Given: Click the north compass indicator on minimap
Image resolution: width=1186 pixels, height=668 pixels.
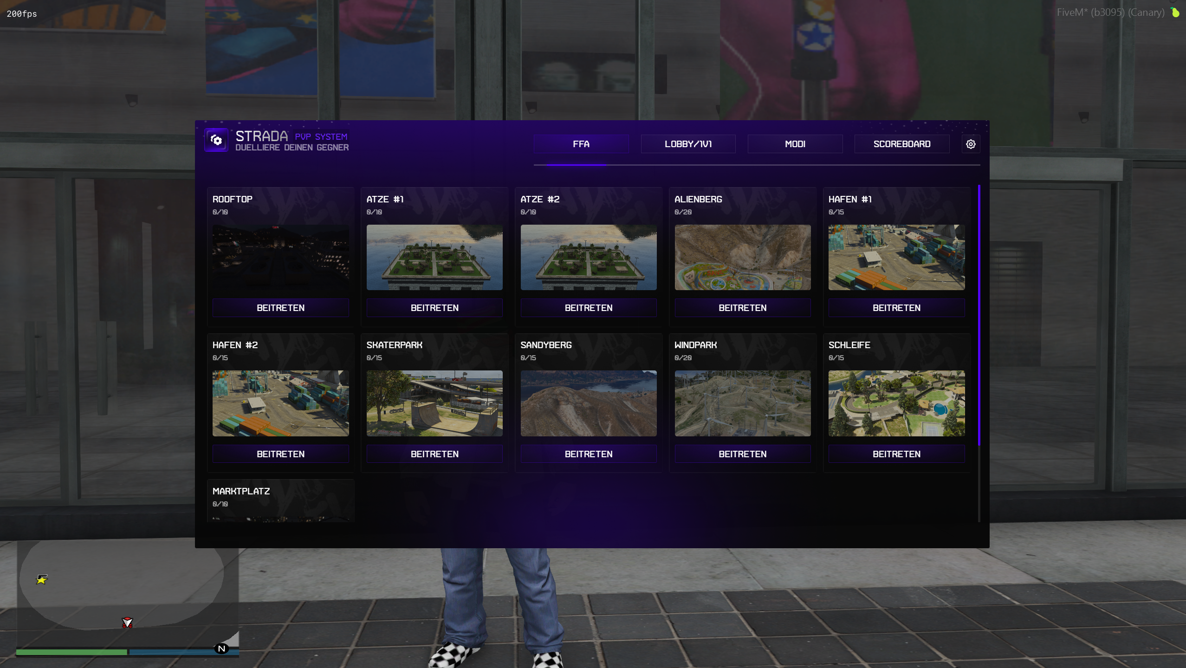Looking at the screenshot, I should pyautogui.click(x=221, y=649).
